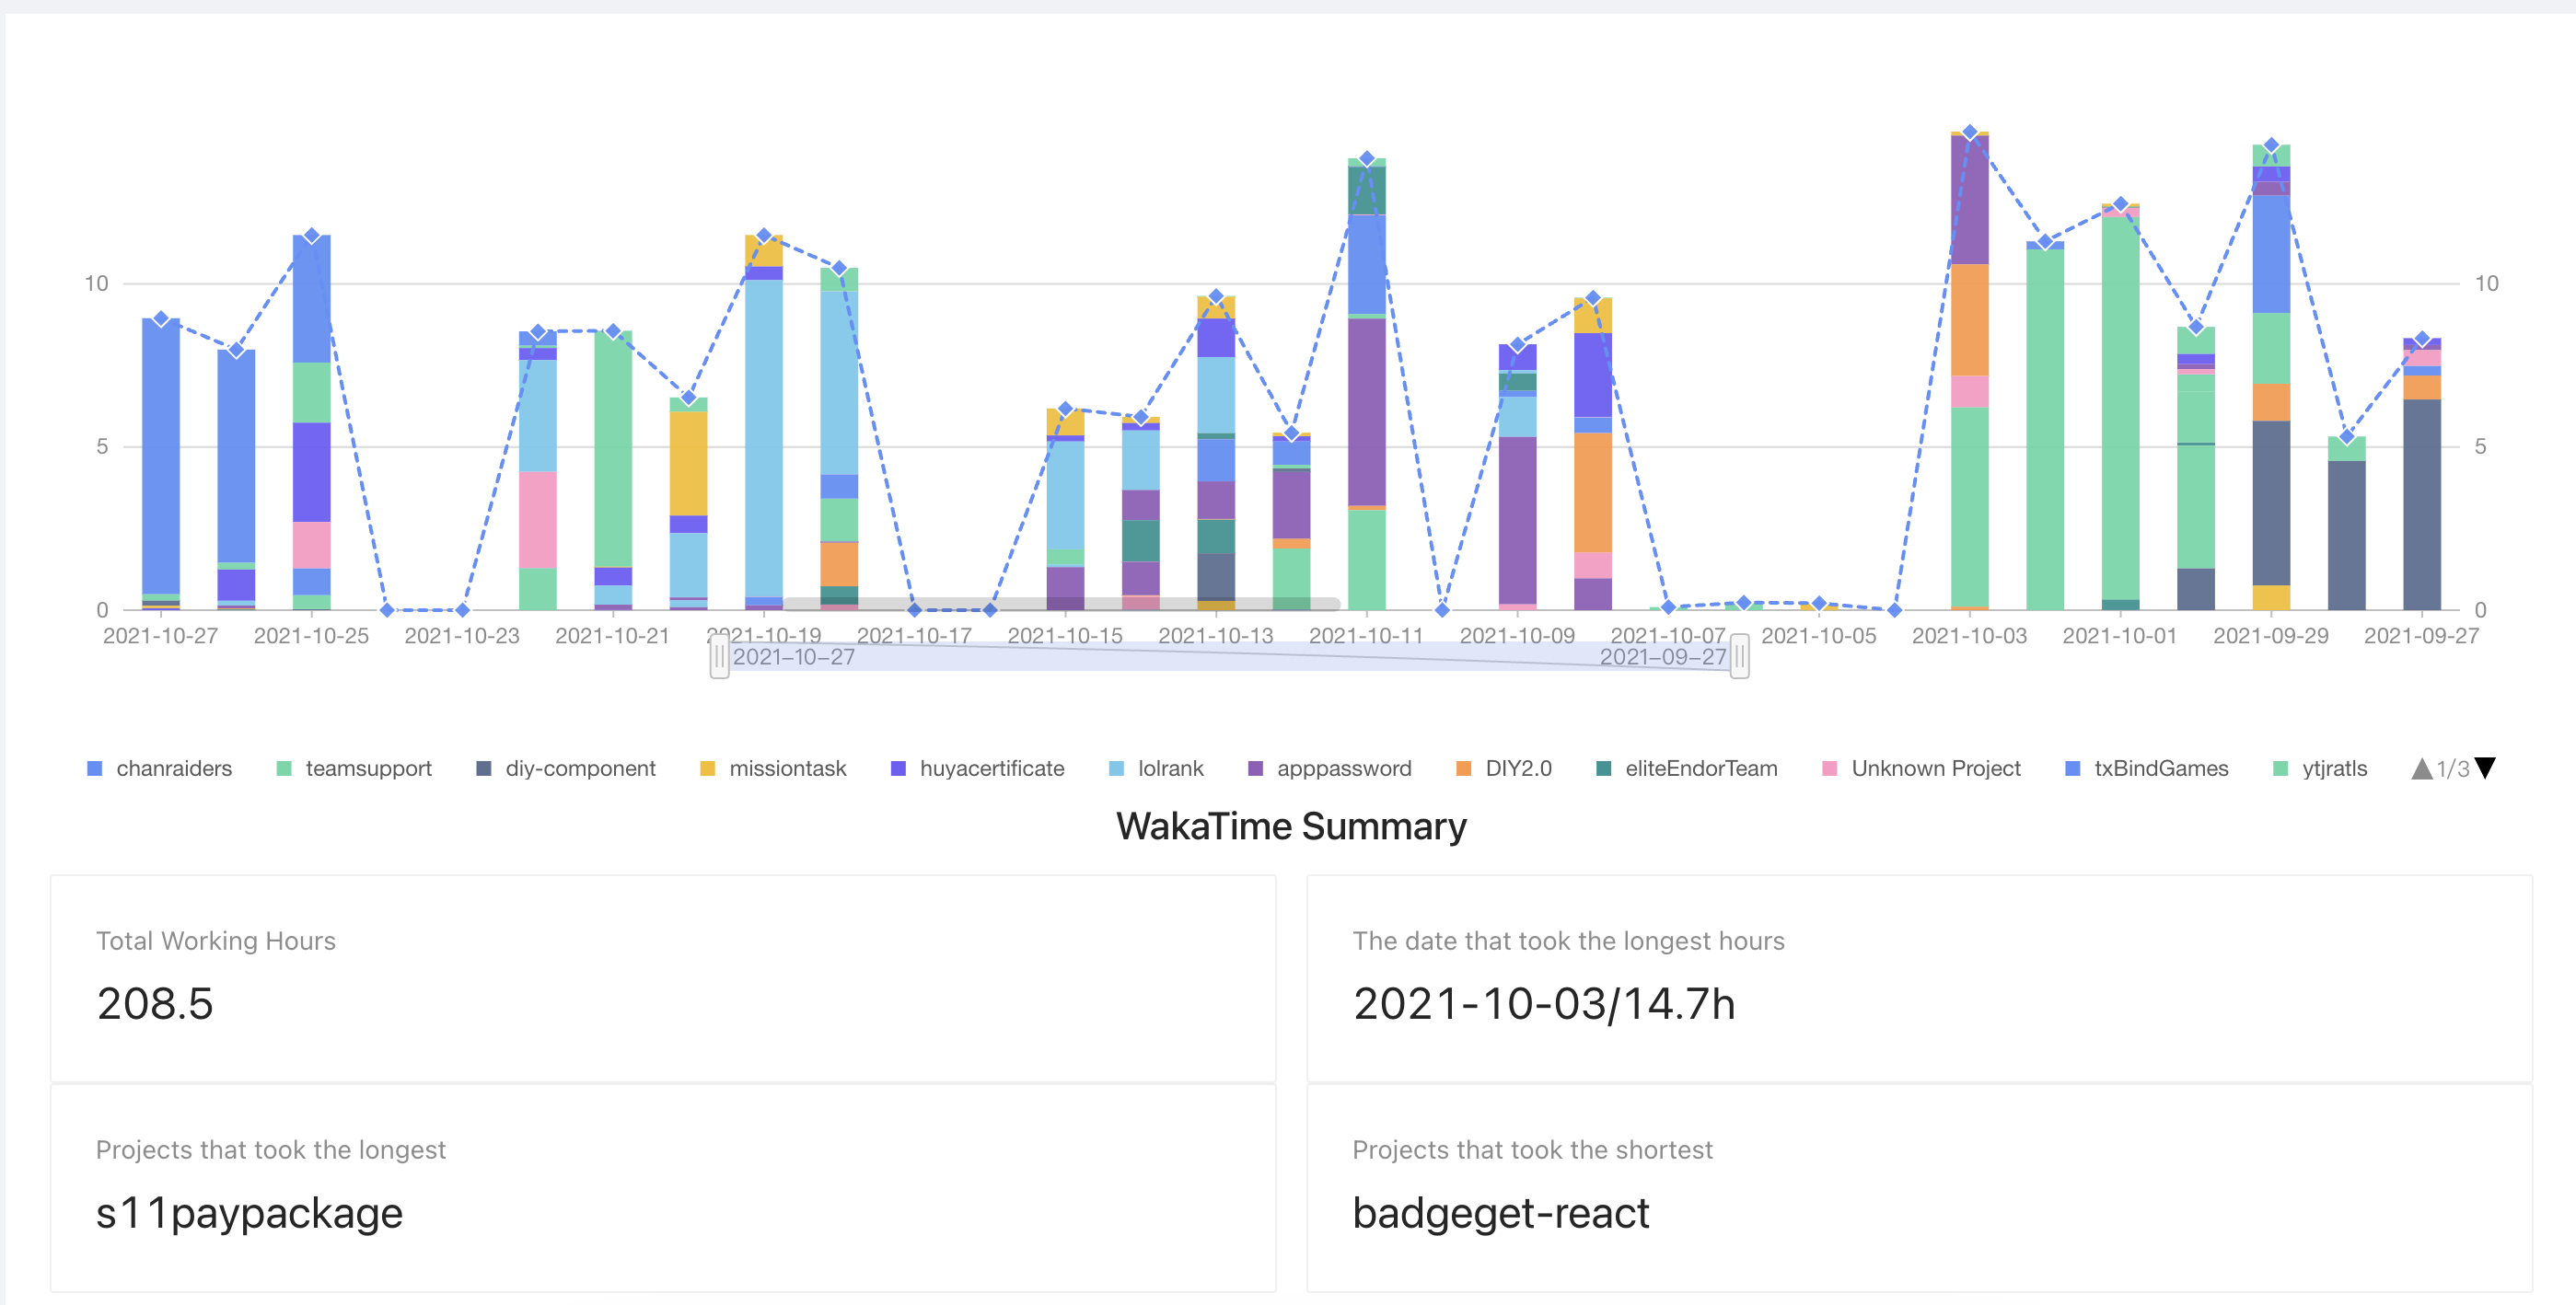
Task: Toggle the eliteEndorTeam legend series
Action: (1687, 768)
